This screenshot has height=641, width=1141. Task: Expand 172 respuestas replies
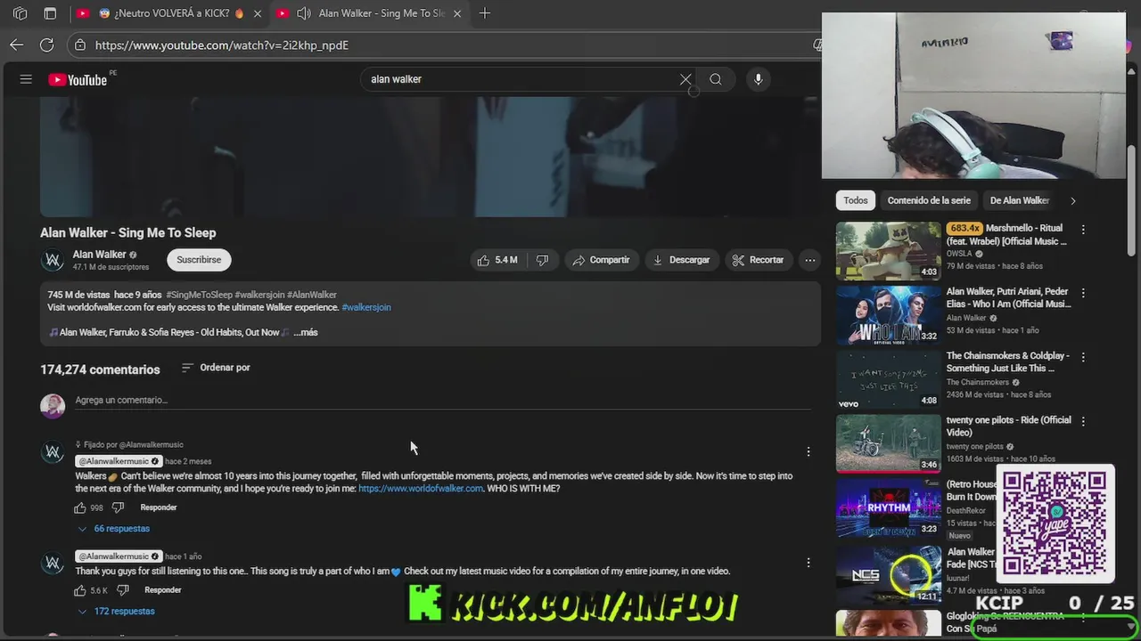click(116, 612)
